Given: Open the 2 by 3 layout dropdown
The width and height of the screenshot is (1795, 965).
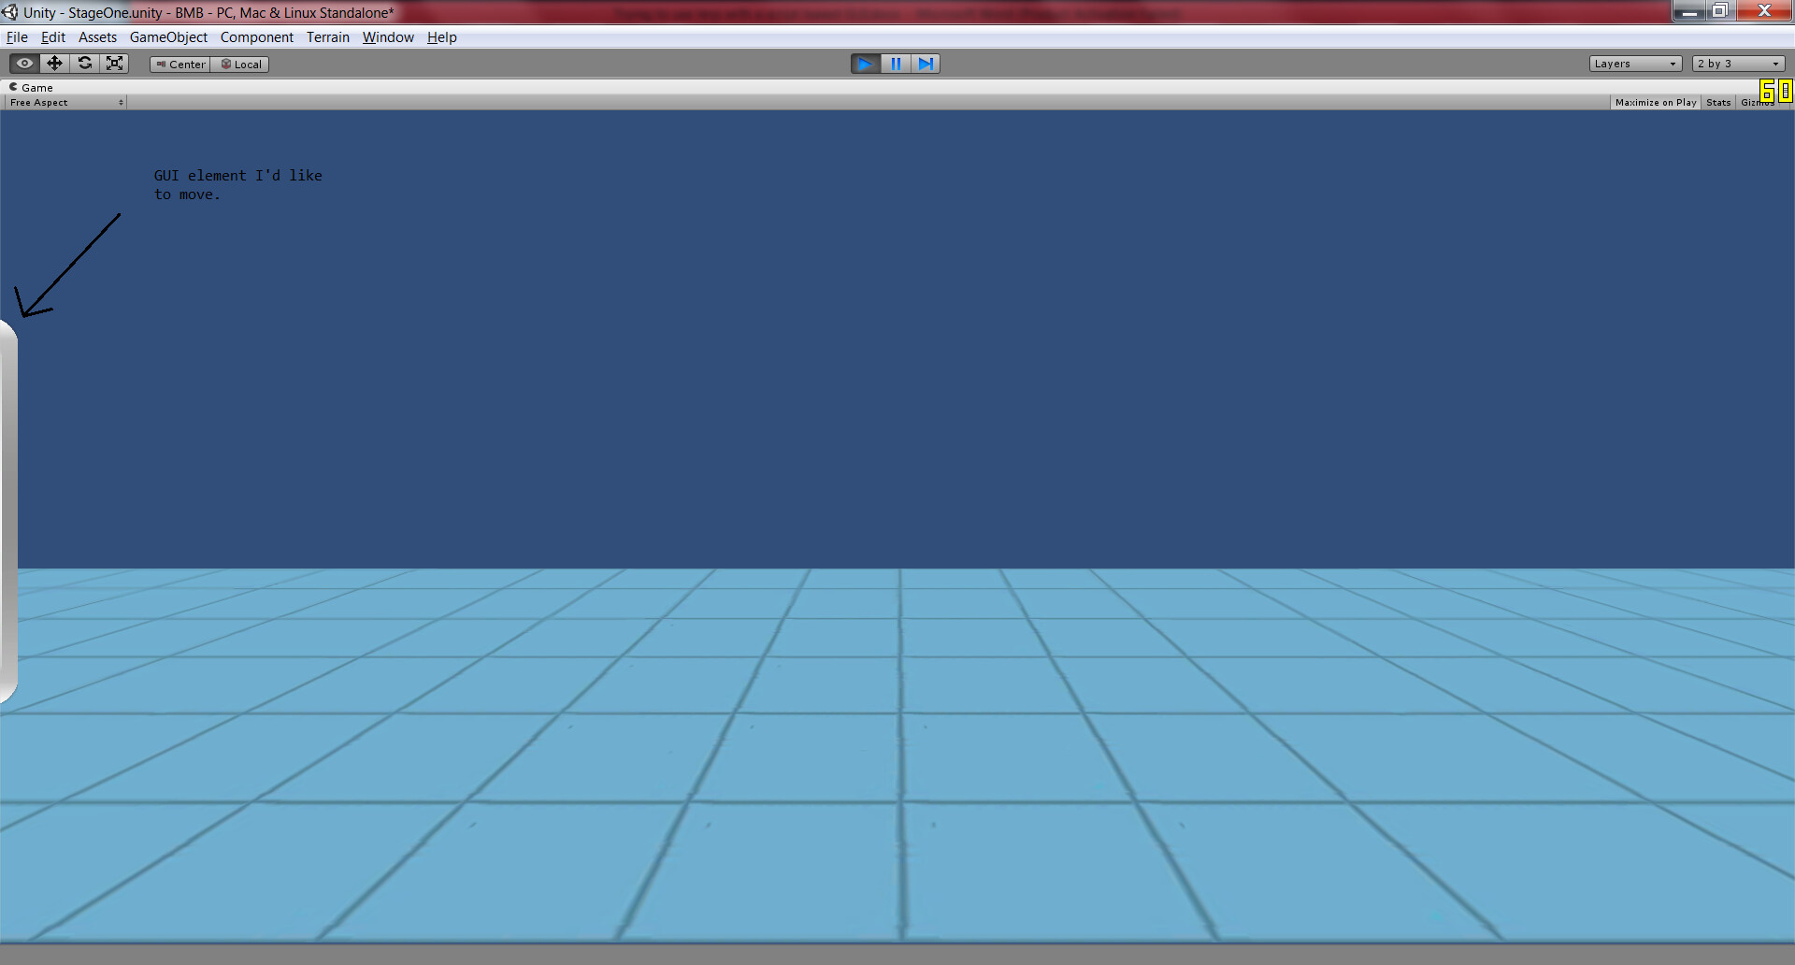Looking at the screenshot, I should [1736, 63].
